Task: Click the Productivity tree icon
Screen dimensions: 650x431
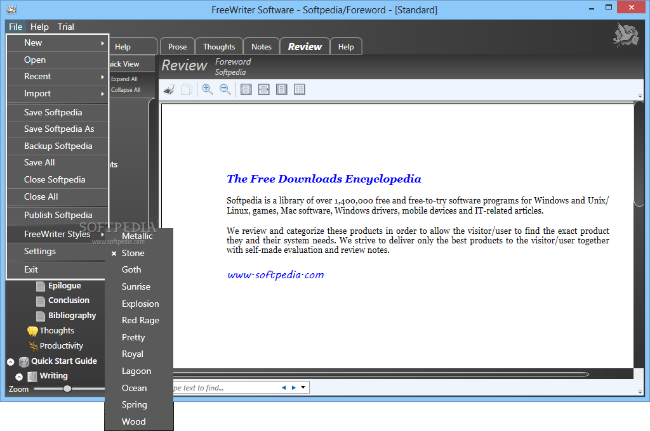Action: [33, 346]
